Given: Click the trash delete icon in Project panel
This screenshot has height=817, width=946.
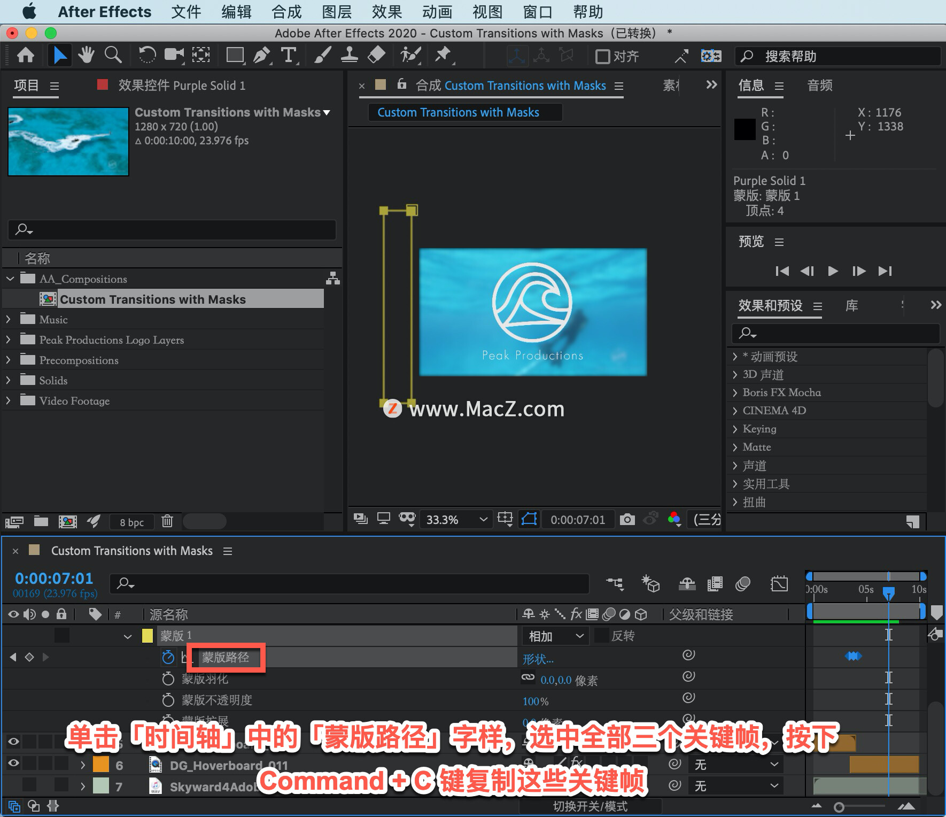Looking at the screenshot, I should (167, 521).
